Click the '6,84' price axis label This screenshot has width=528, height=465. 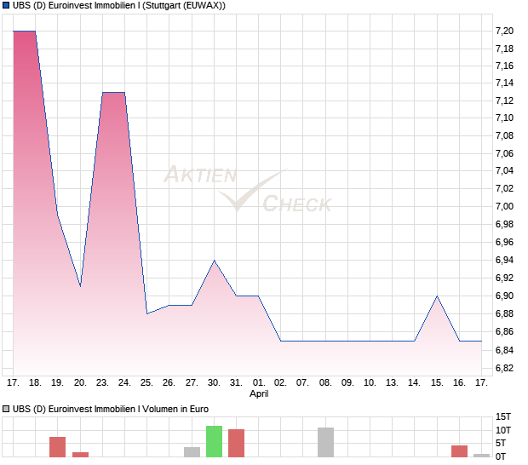tap(504, 350)
